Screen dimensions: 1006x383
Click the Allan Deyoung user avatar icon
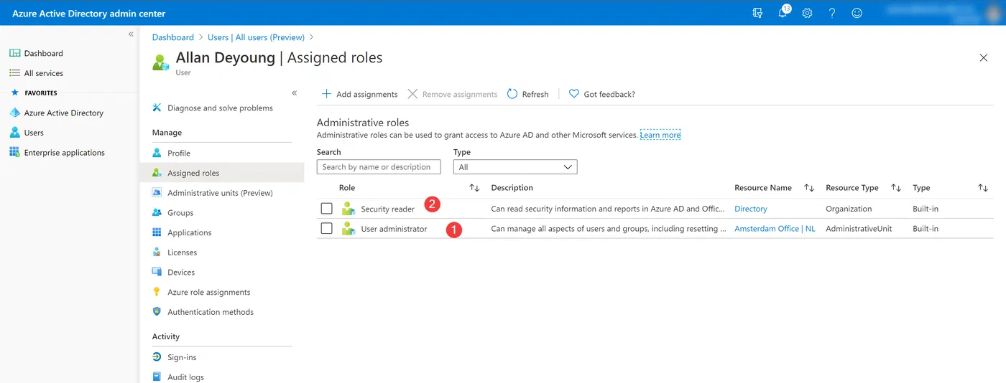[x=161, y=62]
